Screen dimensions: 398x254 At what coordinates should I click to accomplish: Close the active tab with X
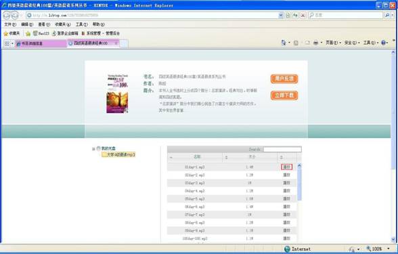pos(116,43)
